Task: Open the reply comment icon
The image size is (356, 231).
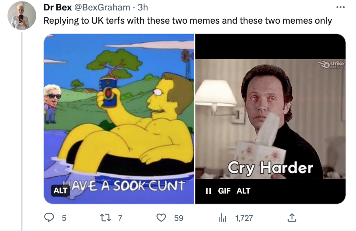Action: (49, 217)
